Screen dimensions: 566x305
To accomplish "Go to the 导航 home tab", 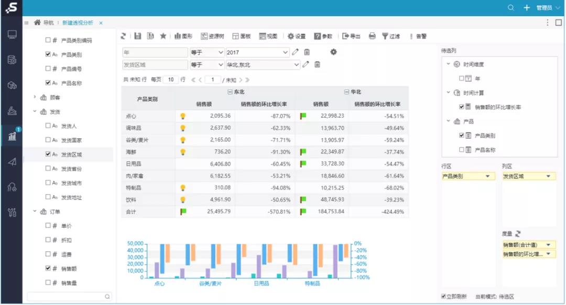I will click(x=43, y=22).
